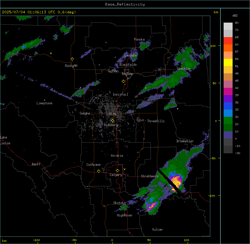Click the Base_Reflectivity title
This screenshot has width=250, height=244.
tap(125, 4)
